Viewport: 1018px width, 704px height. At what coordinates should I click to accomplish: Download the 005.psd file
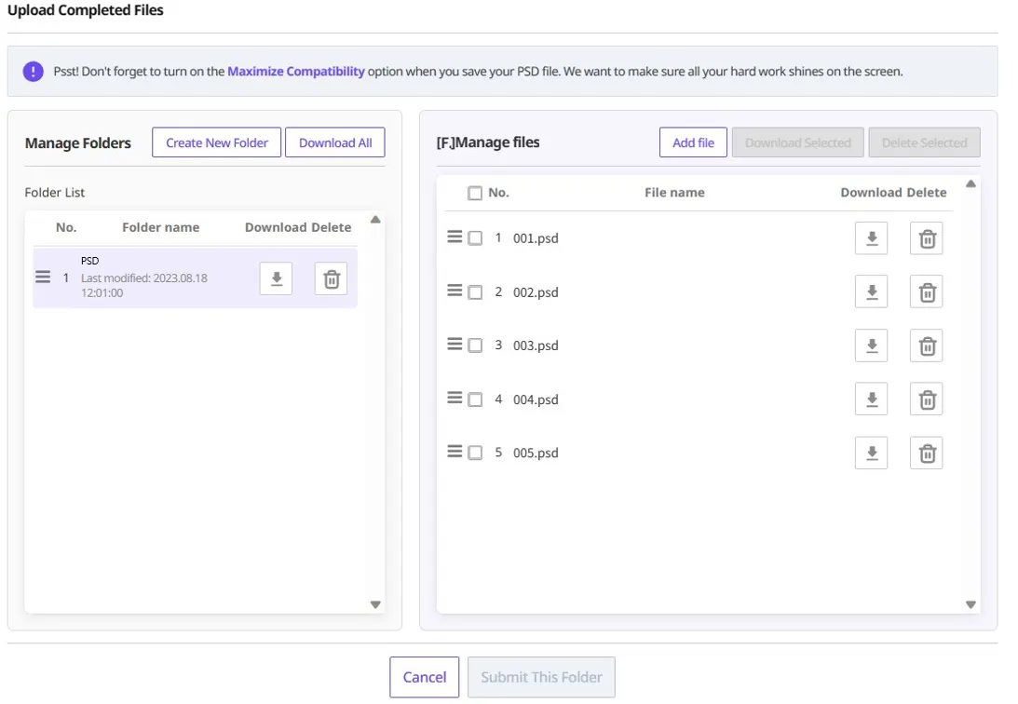[x=871, y=454]
